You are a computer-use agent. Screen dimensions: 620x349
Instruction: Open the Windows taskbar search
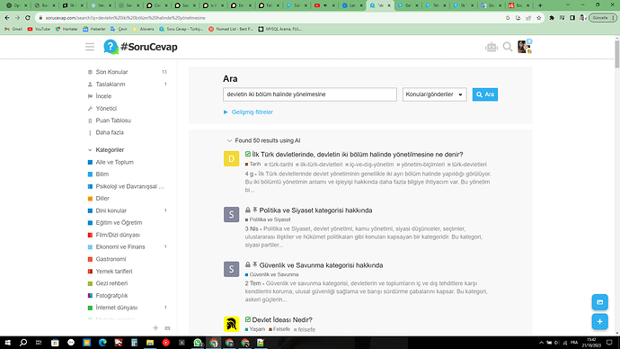pos(23,343)
